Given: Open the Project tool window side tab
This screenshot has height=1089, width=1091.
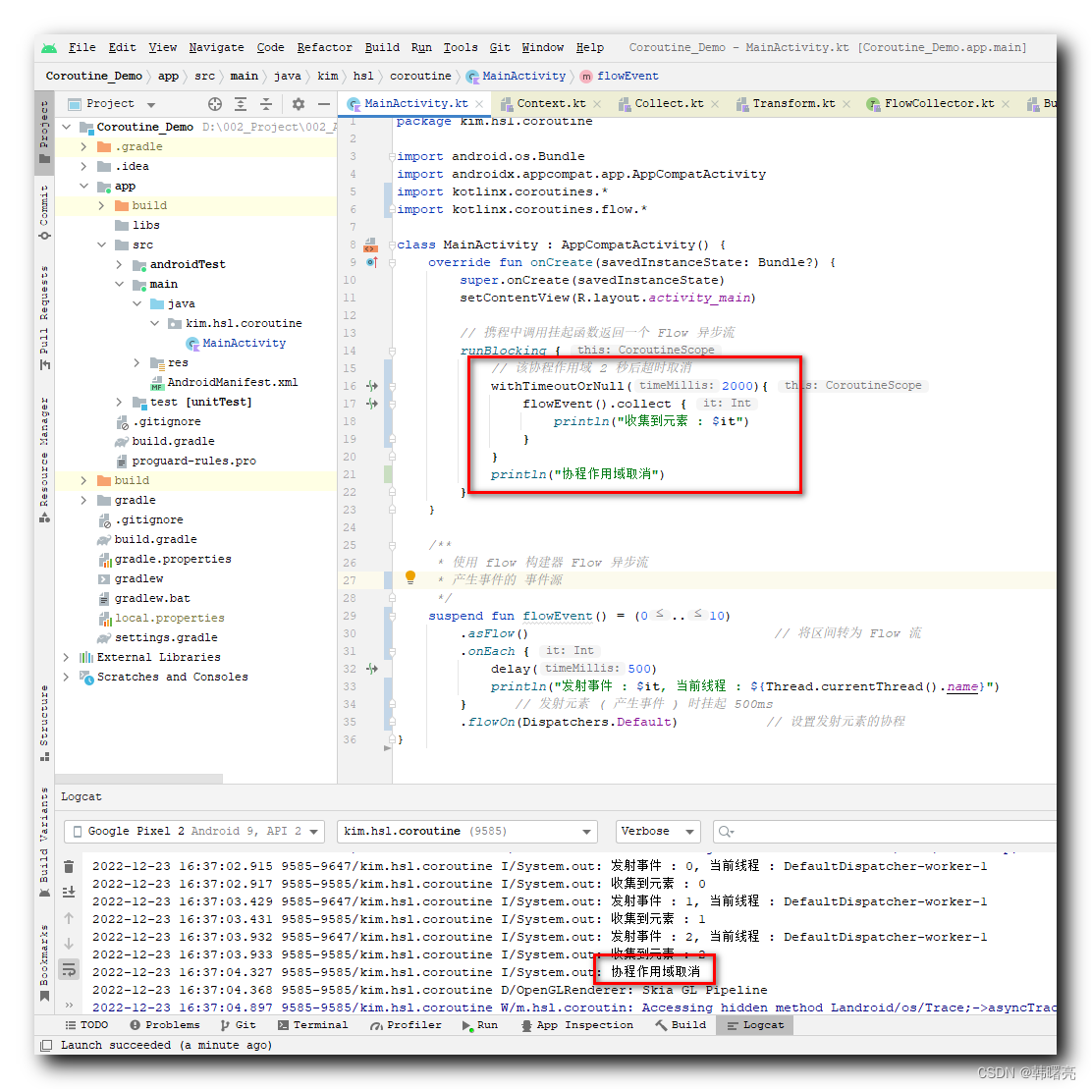Looking at the screenshot, I should [44, 132].
